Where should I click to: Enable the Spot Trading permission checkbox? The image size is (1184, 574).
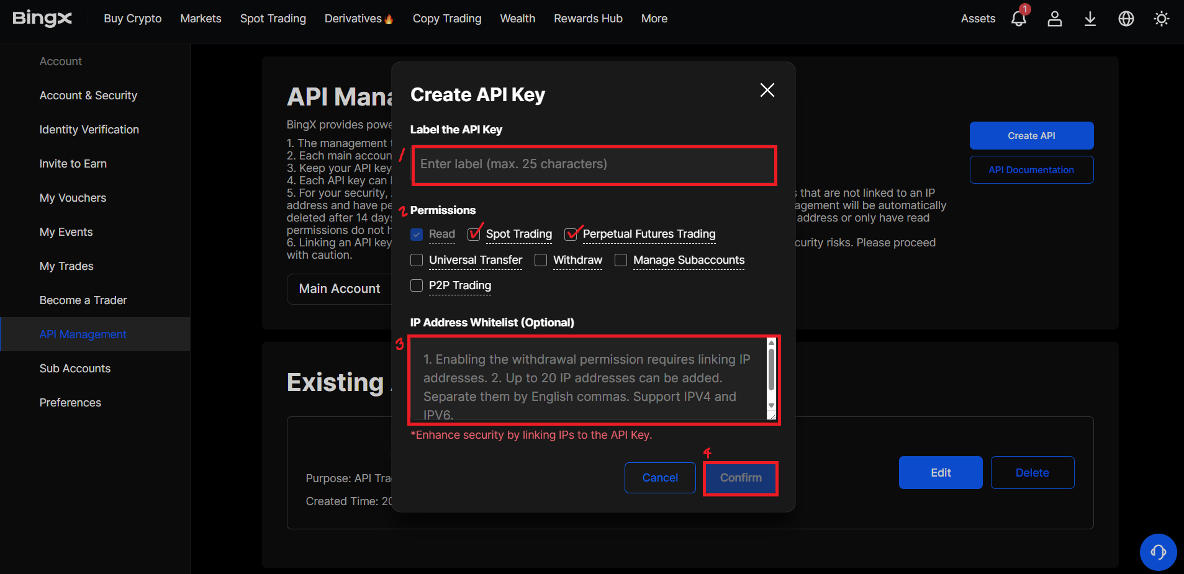coord(474,234)
